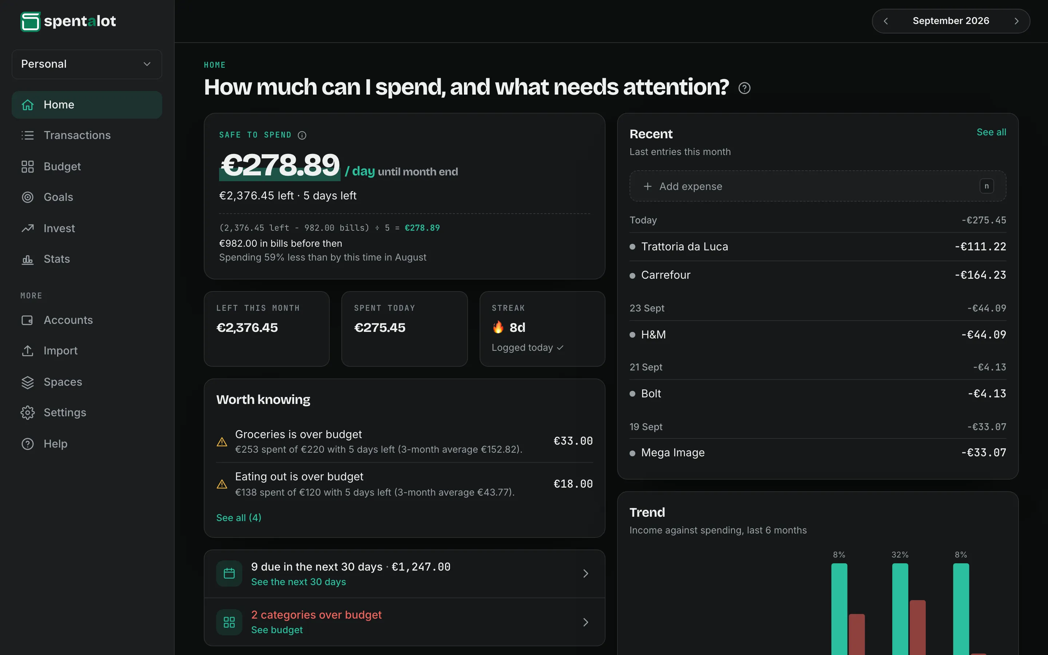Click the Spent Today €275.45 card
1048x655 pixels.
click(x=405, y=329)
